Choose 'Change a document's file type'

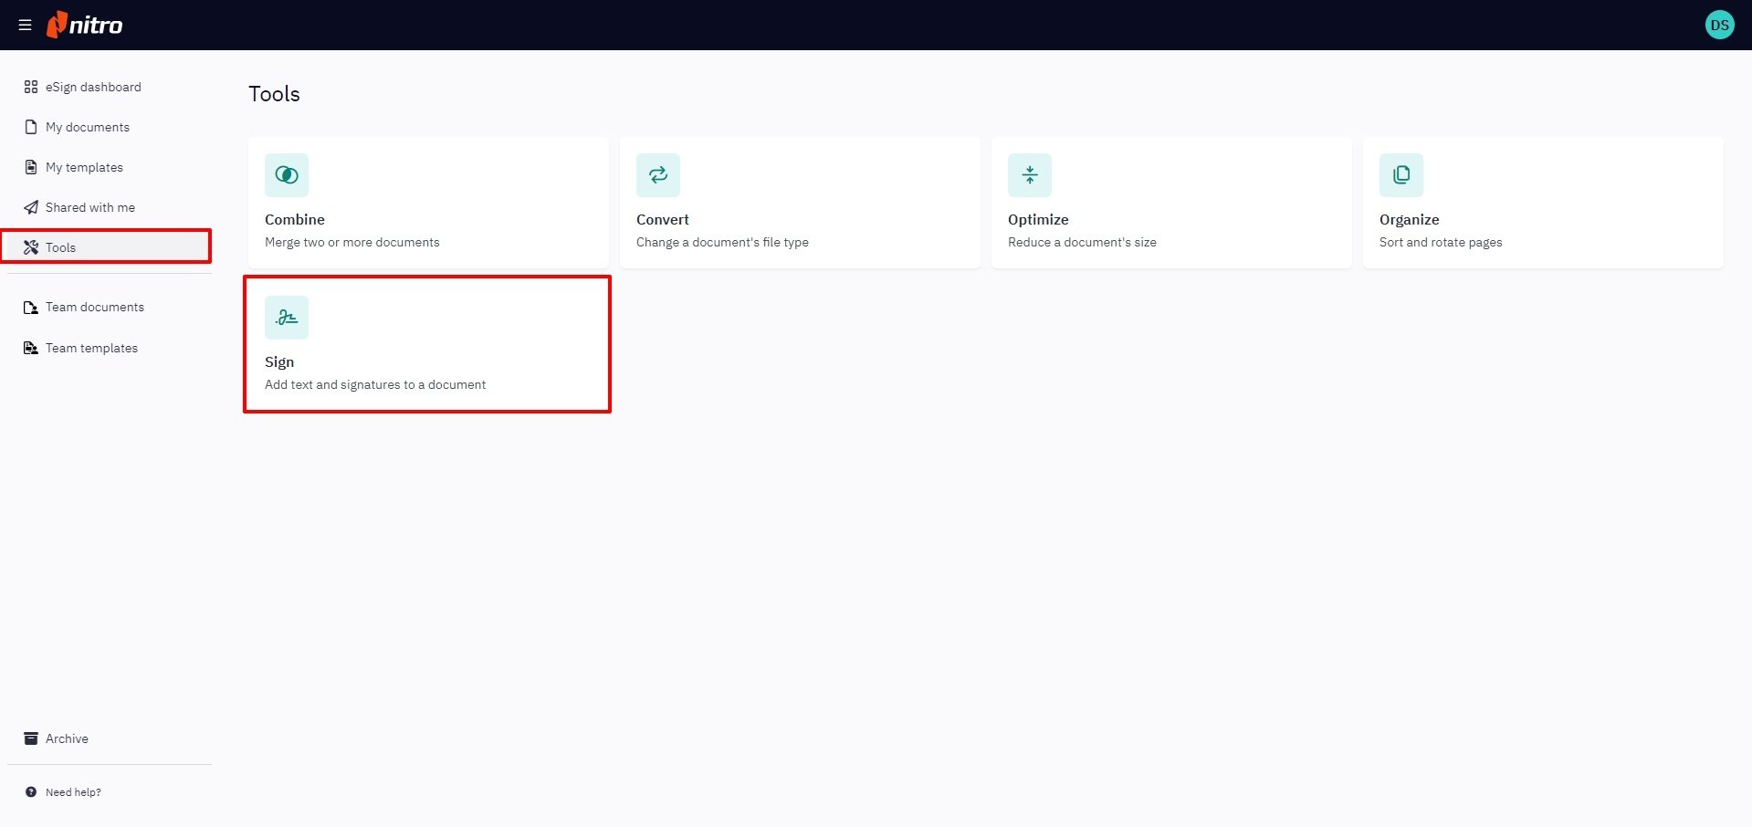pyautogui.click(x=722, y=242)
